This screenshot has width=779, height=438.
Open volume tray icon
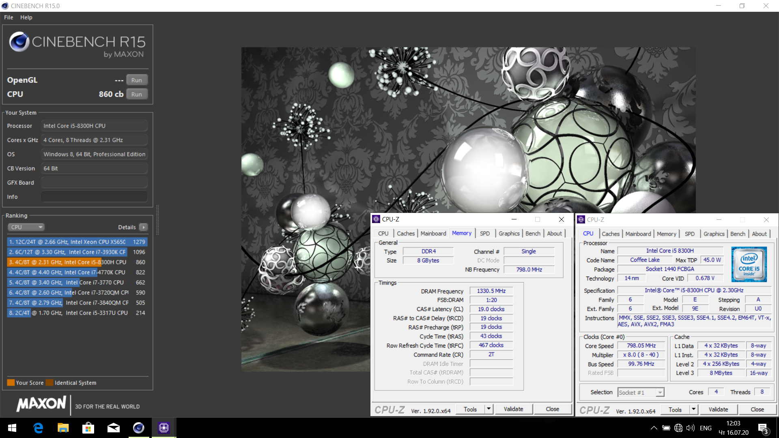coord(690,428)
